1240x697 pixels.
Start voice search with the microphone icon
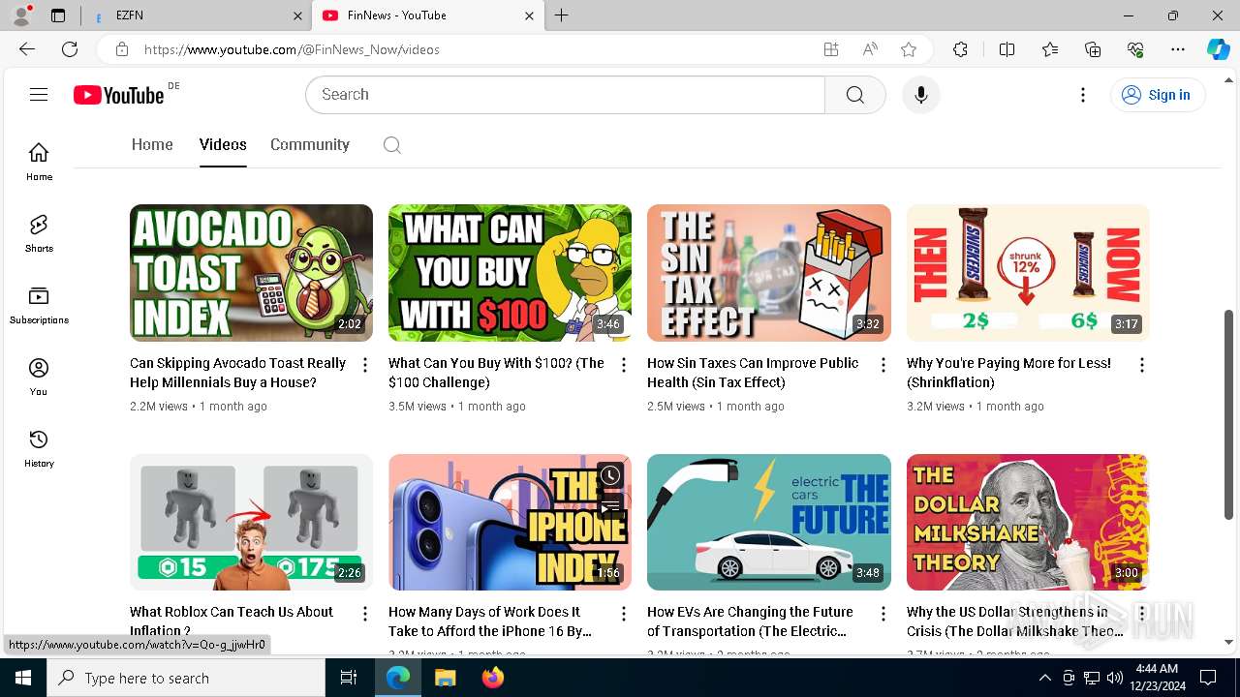tap(921, 95)
